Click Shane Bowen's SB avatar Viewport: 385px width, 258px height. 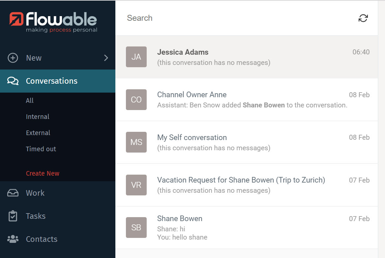(136, 227)
